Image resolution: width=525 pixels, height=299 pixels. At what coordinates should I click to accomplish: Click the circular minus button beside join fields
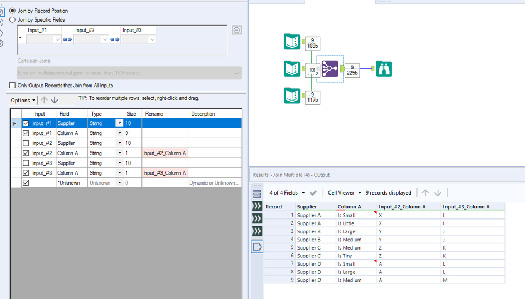(237, 31)
